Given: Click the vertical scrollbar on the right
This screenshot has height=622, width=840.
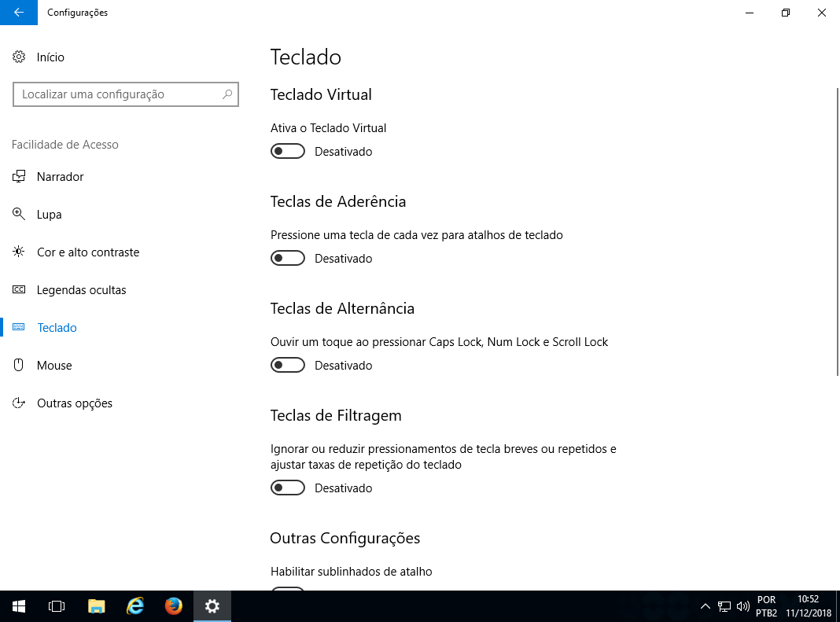Looking at the screenshot, I should (836, 236).
